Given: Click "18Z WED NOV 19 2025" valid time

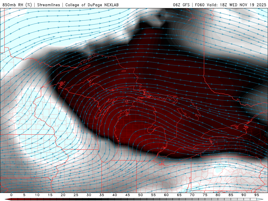Looking at the screenshot, I should click(x=243, y=5).
